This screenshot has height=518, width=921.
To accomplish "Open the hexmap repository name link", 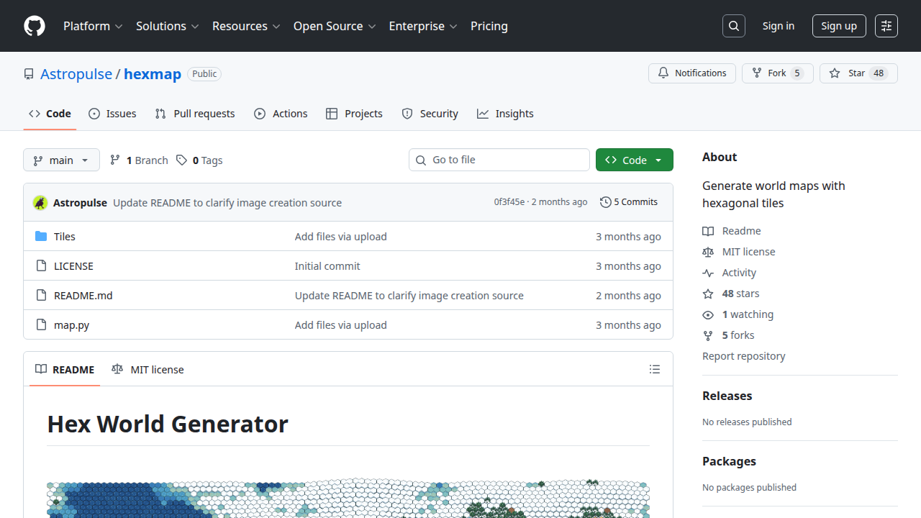I will click(x=153, y=74).
